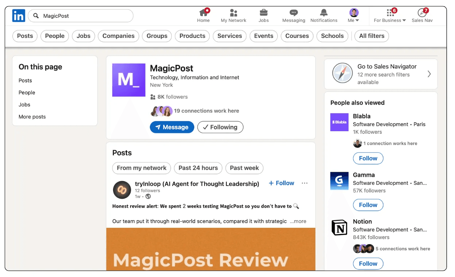Follow Gamma
This screenshot has height=277, width=455.
[368, 205]
